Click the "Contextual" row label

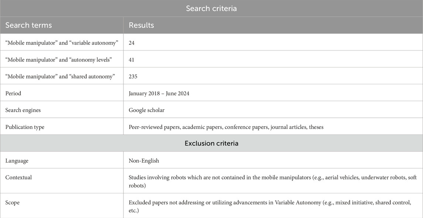(x=18, y=177)
